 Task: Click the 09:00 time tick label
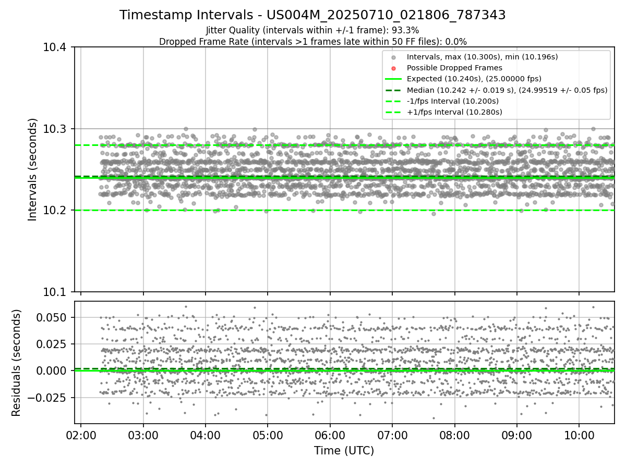coord(516,435)
